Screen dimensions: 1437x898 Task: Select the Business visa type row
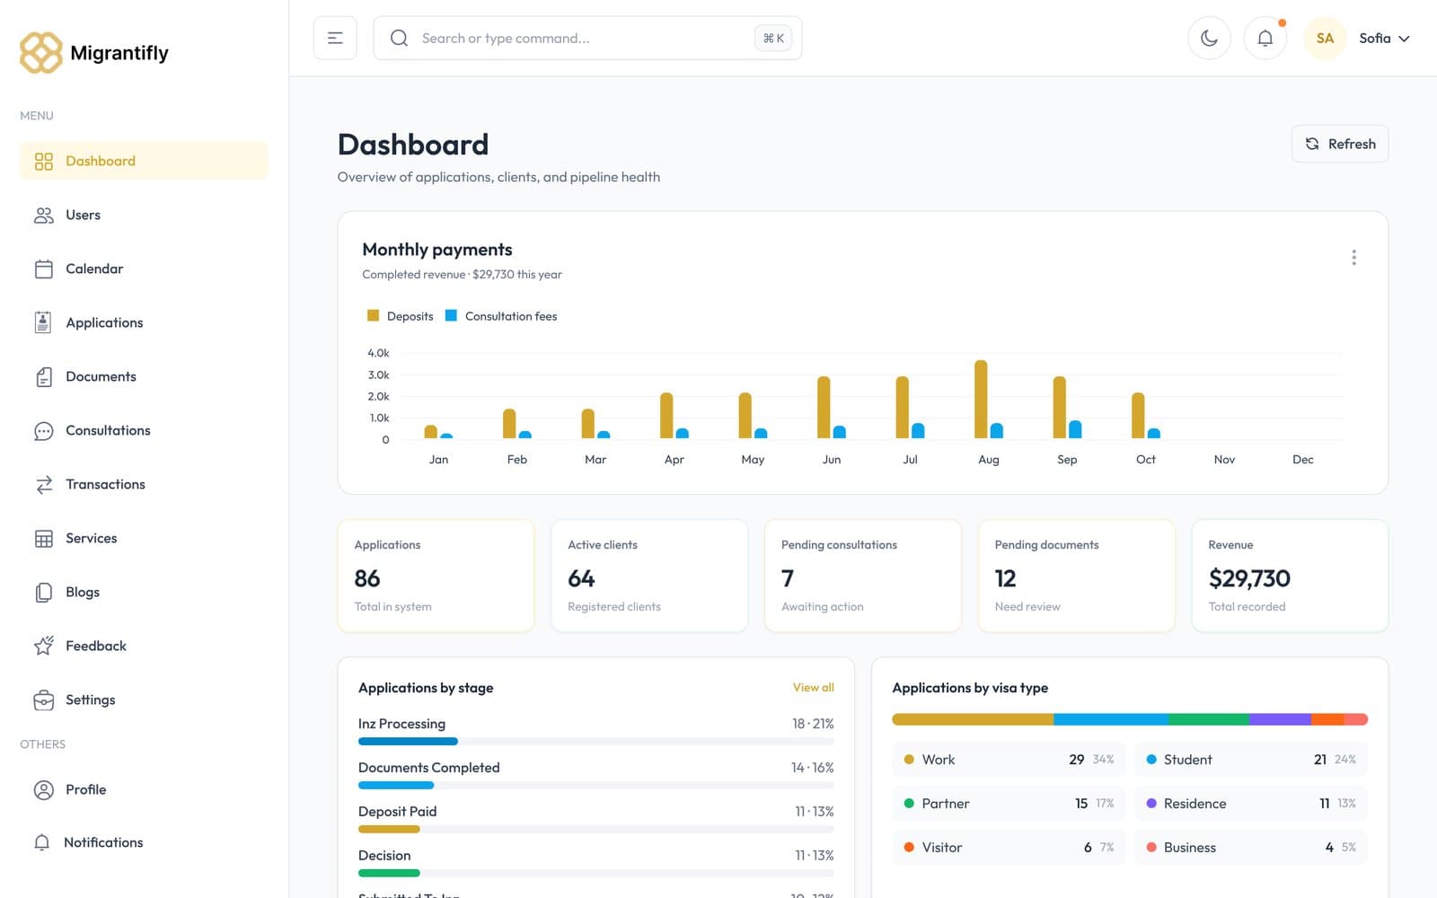tap(1251, 848)
